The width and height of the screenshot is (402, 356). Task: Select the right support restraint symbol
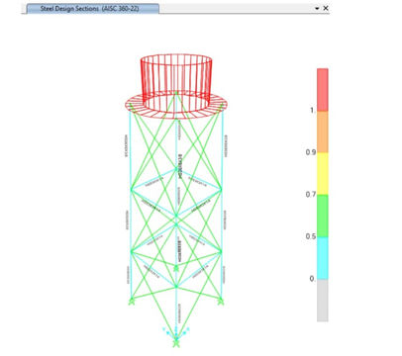(x=221, y=301)
